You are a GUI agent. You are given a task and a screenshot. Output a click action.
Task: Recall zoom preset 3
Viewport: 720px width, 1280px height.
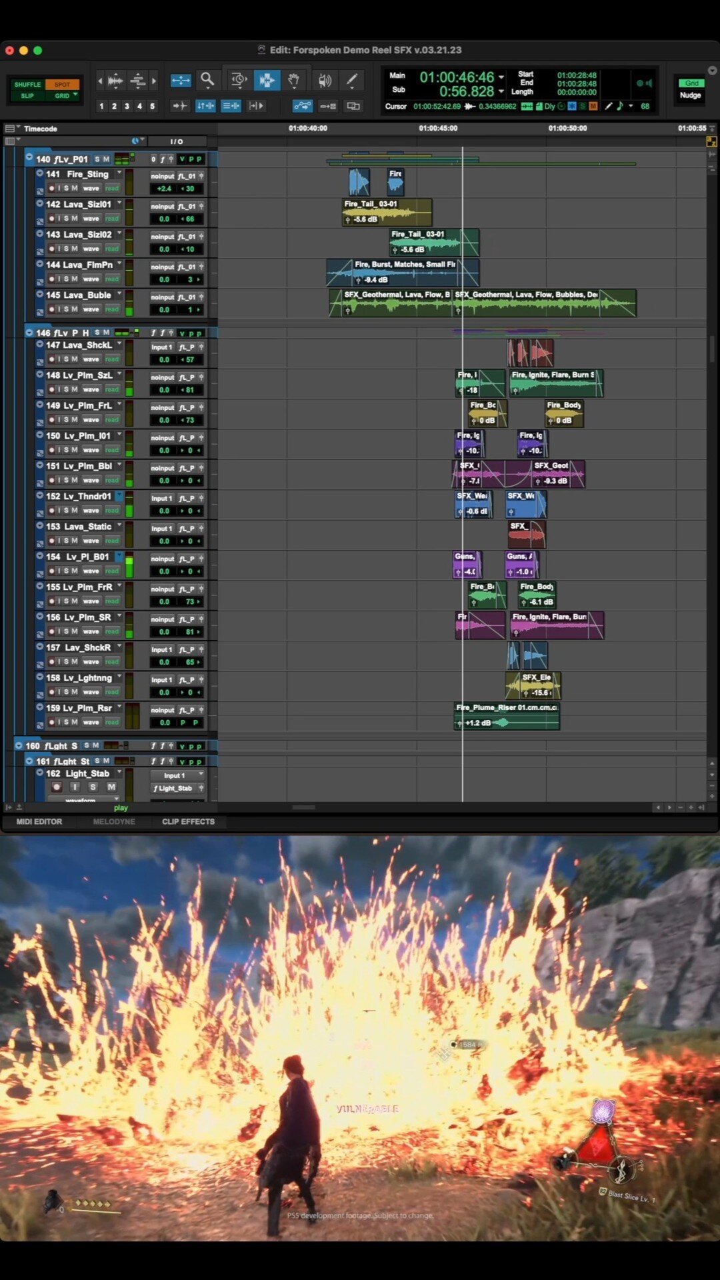pos(127,106)
